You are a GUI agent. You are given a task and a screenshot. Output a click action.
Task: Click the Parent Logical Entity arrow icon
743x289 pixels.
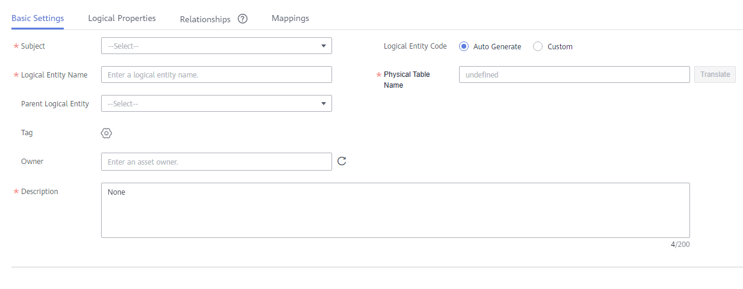(324, 103)
